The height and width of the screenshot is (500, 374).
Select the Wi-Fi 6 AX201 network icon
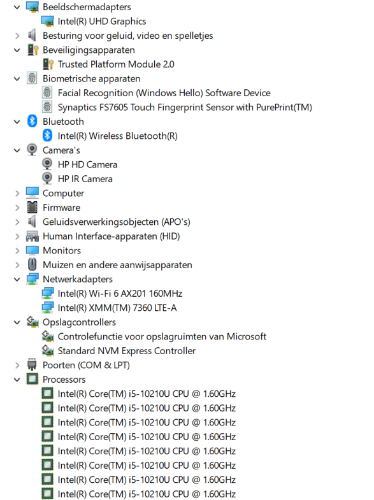(x=48, y=293)
